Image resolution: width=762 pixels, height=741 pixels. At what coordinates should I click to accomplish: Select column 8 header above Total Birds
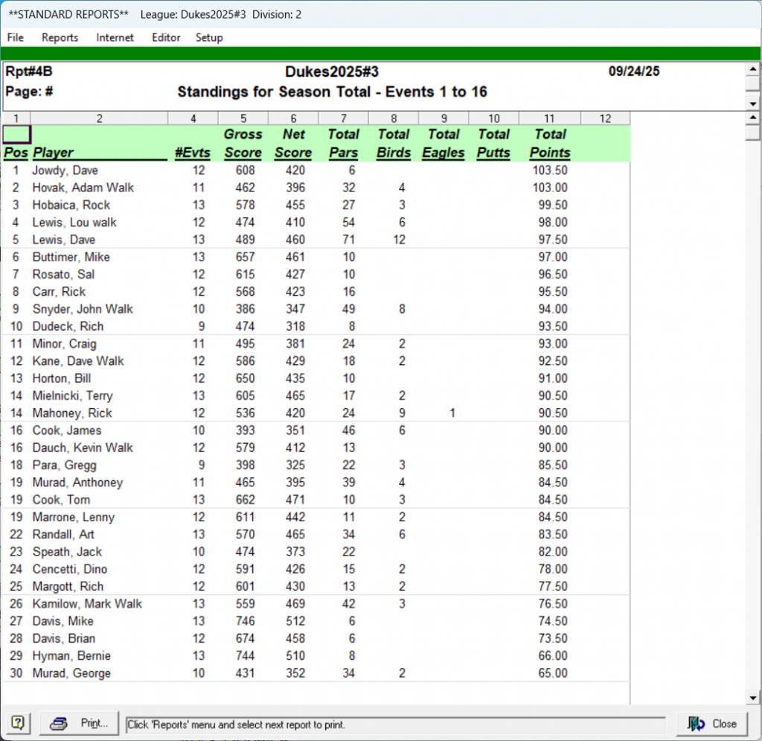393,118
